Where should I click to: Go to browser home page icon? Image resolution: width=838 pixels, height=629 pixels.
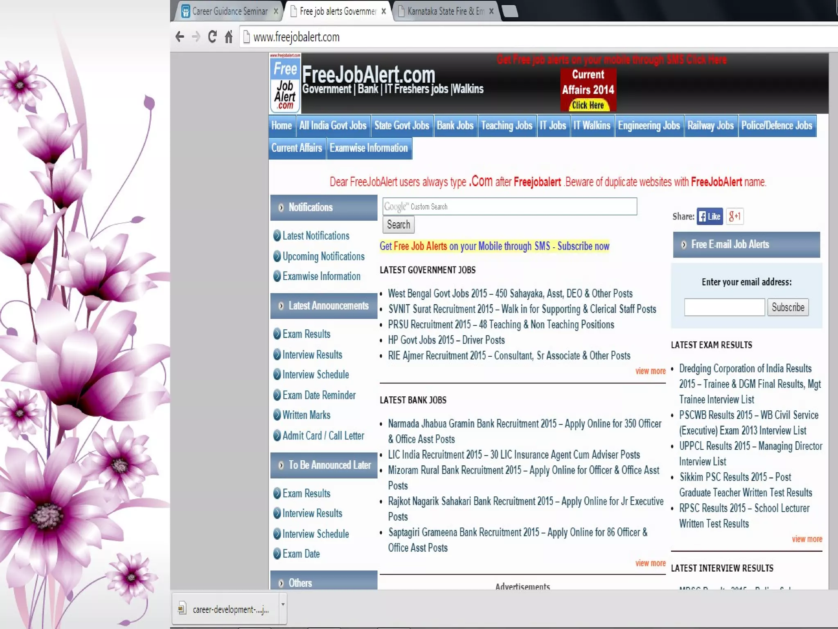[x=228, y=37]
